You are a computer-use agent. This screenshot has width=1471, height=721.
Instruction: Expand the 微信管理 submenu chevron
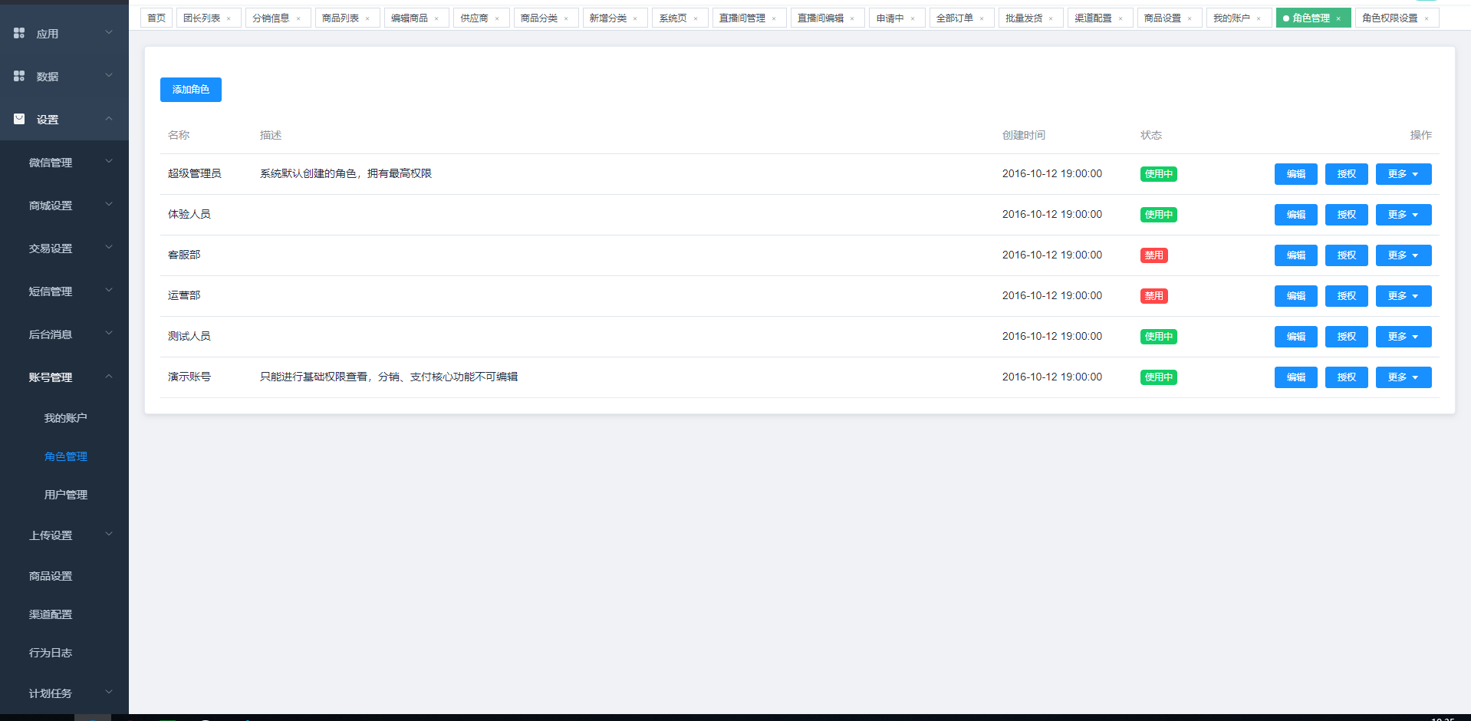109,161
